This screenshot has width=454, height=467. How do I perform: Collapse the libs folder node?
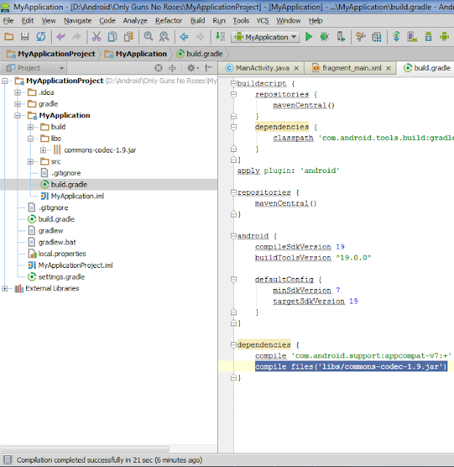point(31,138)
